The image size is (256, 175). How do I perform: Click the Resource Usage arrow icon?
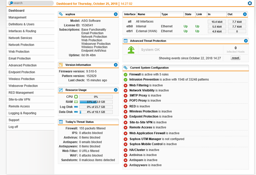(x=116, y=90)
